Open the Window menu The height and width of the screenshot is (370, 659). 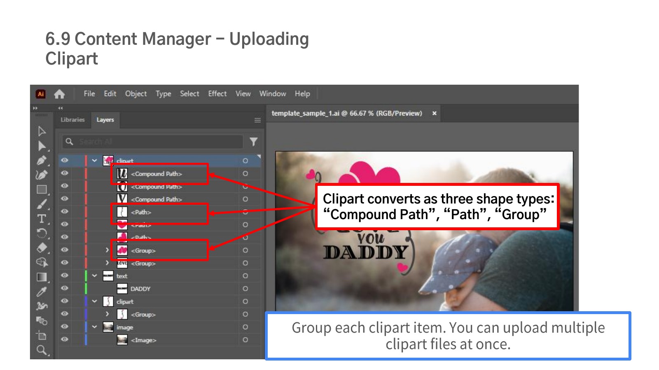273,94
